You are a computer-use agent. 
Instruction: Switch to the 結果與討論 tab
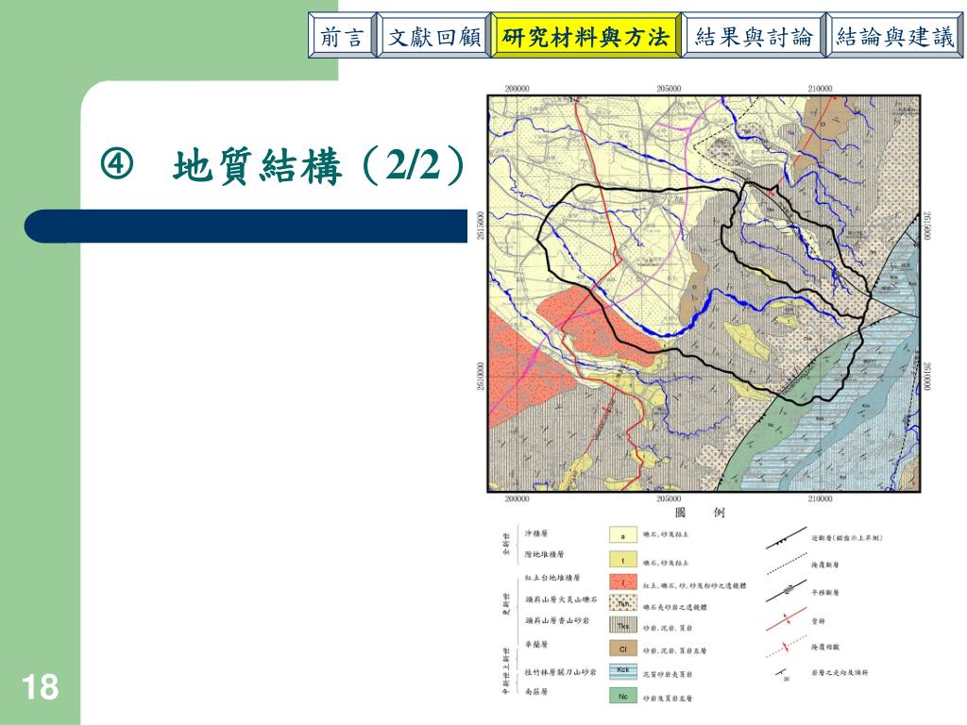tap(753, 37)
